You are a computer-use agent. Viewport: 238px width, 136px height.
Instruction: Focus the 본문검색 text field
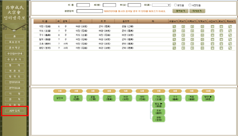coord(90,11)
